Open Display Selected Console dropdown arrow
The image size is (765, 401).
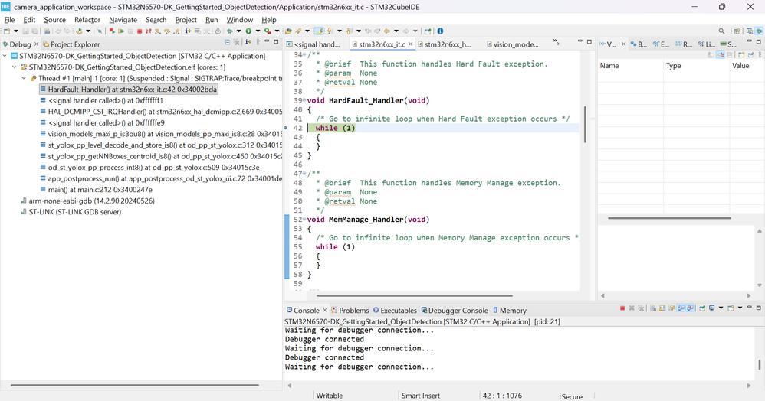click(721, 308)
